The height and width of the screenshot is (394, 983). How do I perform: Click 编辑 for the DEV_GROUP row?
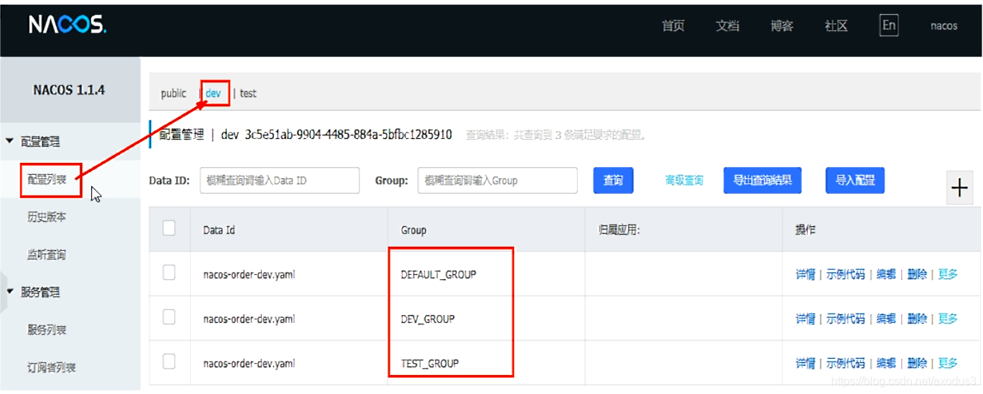pos(886,319)
